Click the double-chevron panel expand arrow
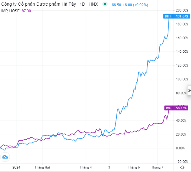The image size is (191, 172). [189, 90]
